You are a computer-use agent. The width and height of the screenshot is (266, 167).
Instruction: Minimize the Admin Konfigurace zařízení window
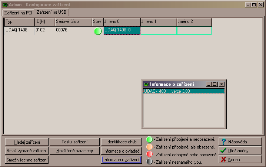tap(248, 5)
